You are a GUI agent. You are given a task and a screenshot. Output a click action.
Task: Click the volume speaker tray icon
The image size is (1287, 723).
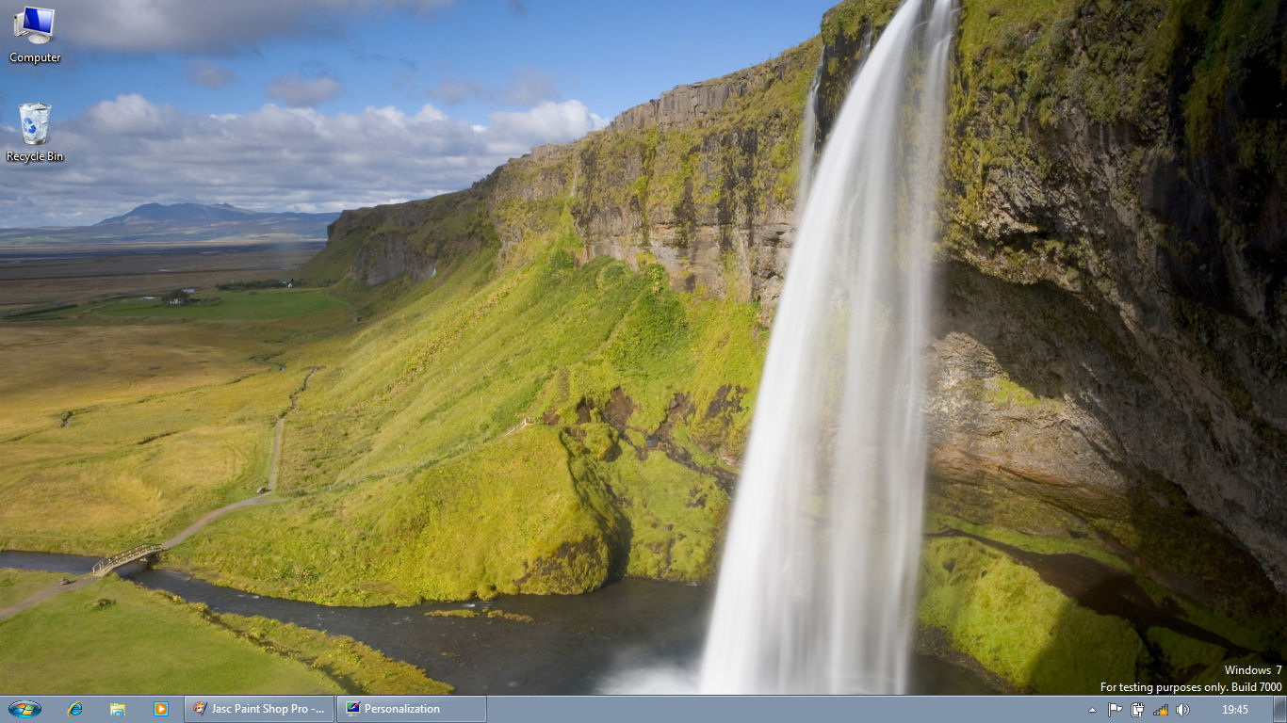(x=1182, y=710)
